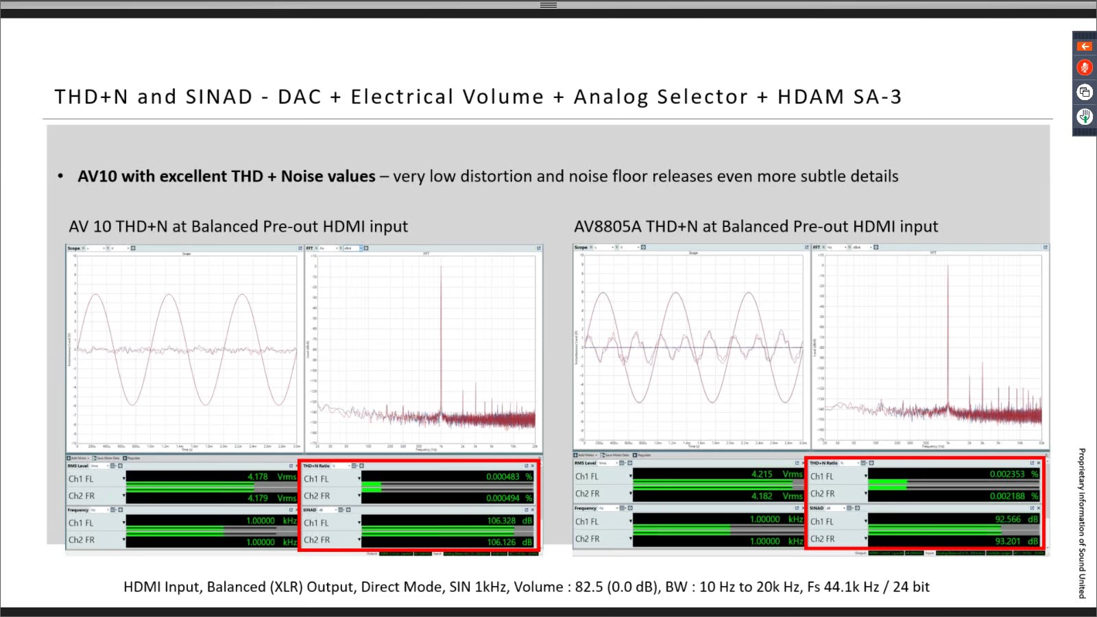1097x617 pixels.
Task: Close the AV 10 THD+N Ratio meter
Action: [533, 466]
